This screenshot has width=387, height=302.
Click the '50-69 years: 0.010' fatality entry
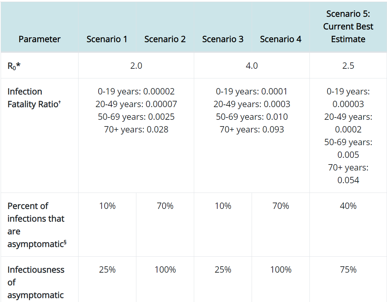(252, 117)
